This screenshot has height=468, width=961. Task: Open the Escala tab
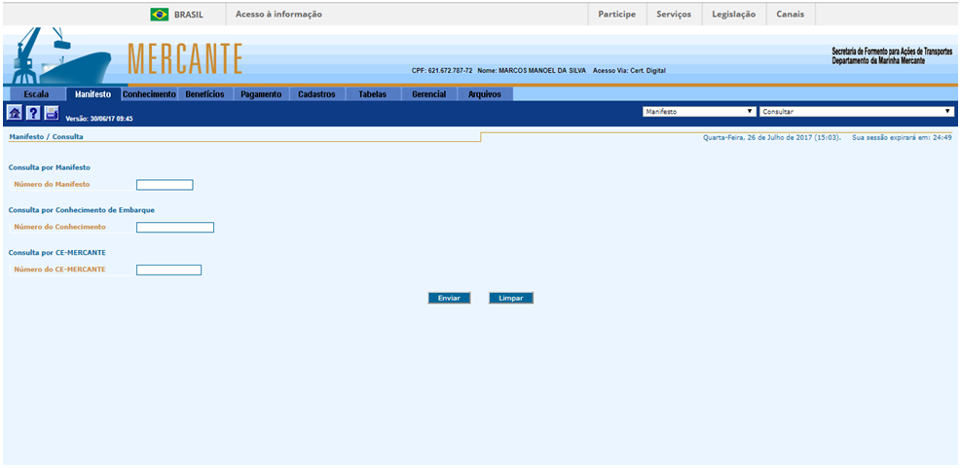click(x=36, y=94)
